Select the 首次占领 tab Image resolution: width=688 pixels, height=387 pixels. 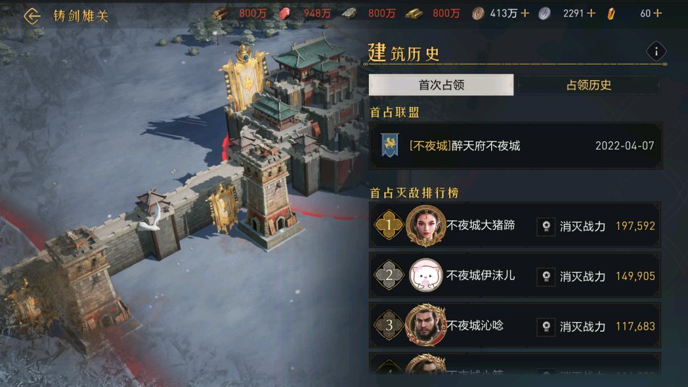tap(441, 85)
